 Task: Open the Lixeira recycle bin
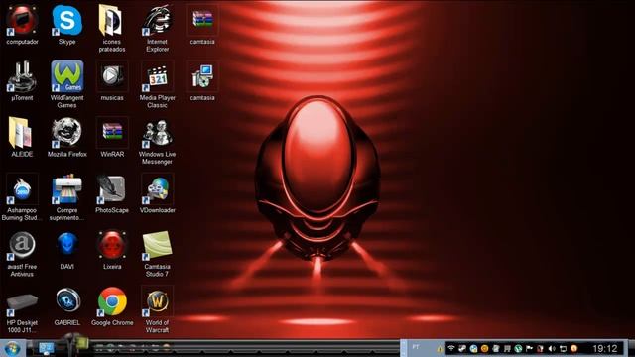point(112,249)
